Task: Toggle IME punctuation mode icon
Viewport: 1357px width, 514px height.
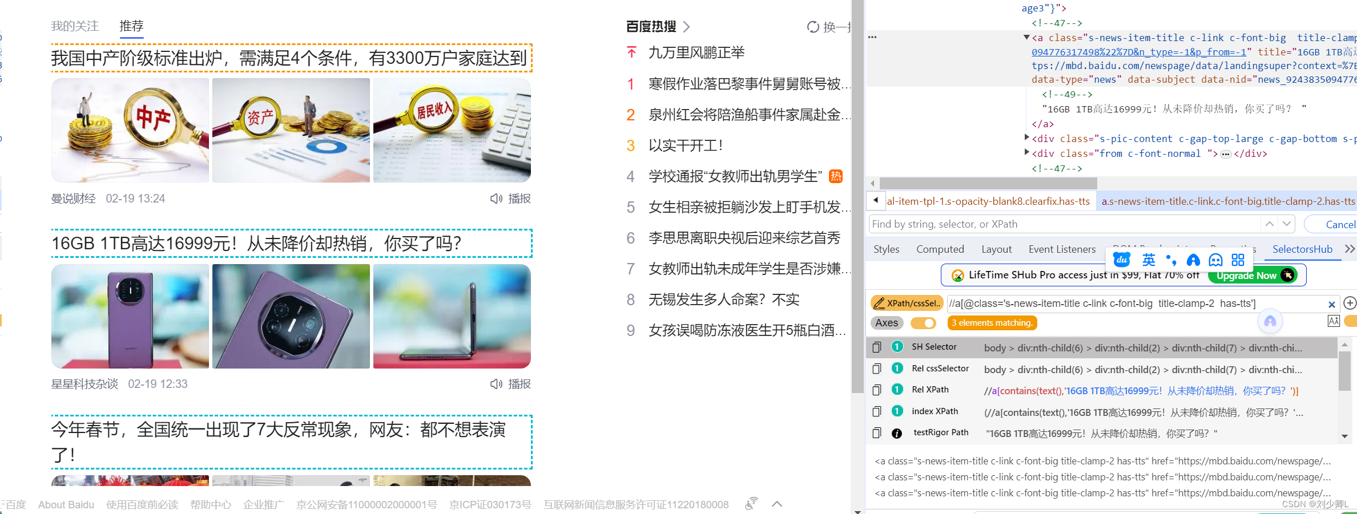Action: coord(1171,260)
